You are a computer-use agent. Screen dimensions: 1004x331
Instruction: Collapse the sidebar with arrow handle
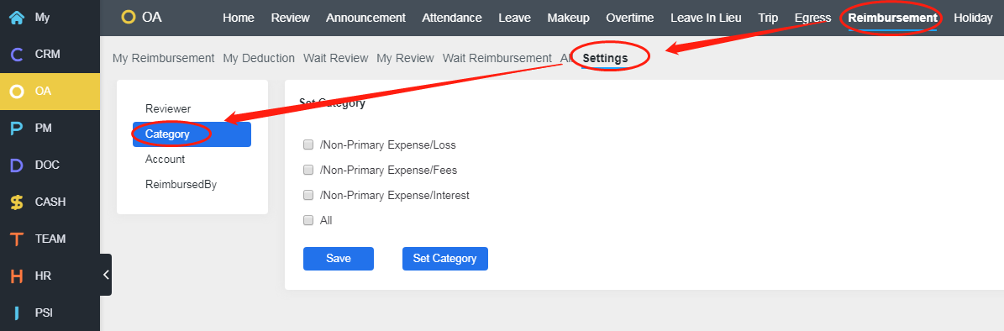click(x=106, y=275)
